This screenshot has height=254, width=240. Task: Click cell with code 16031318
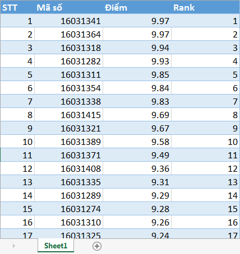point(68,48)
